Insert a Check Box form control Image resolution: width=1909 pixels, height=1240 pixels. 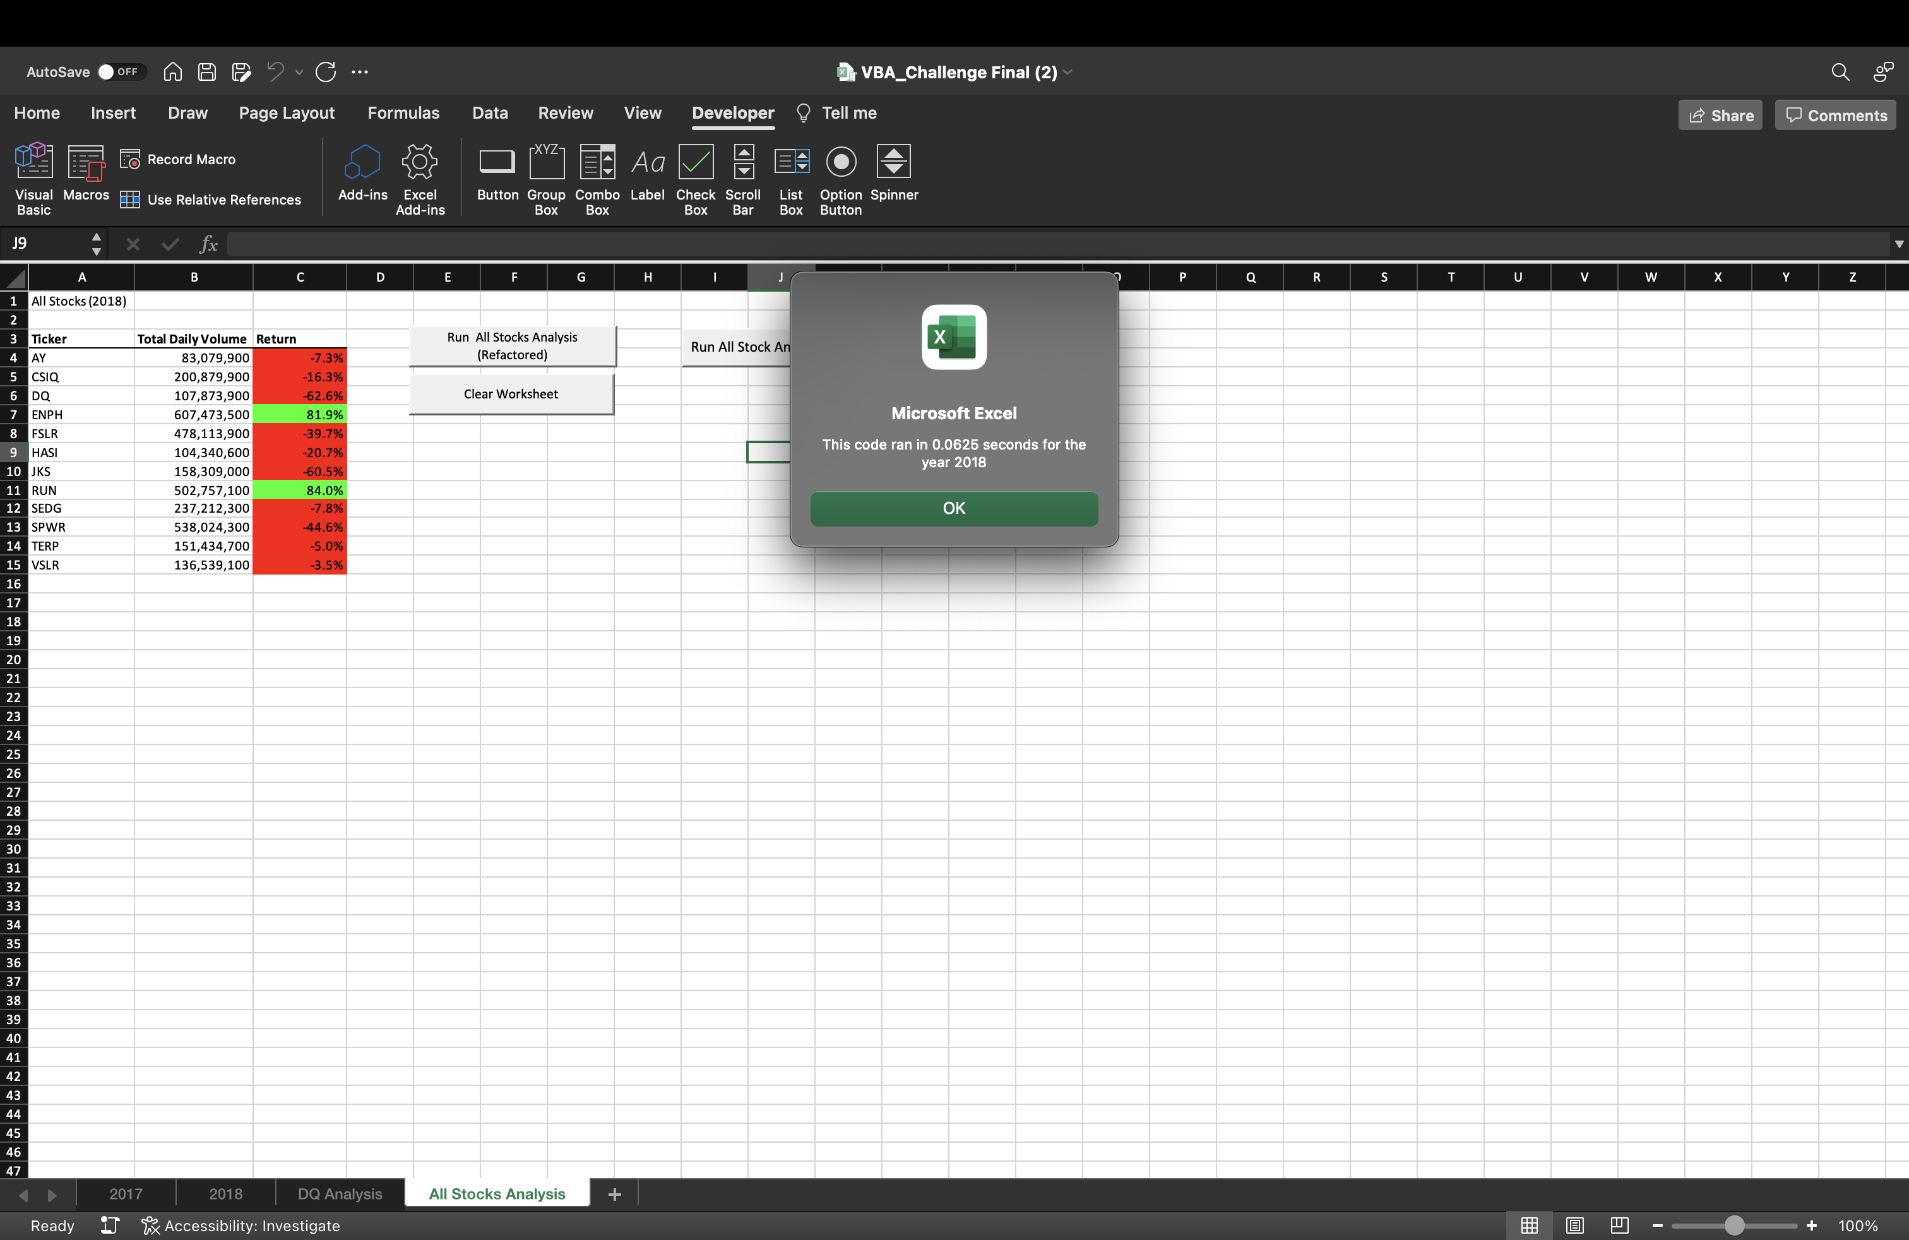coord(696,163)
